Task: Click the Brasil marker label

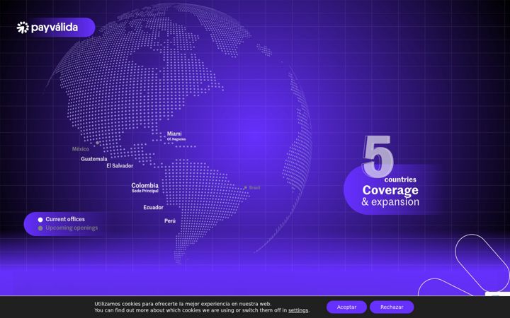Action: [x=254, y=187]
